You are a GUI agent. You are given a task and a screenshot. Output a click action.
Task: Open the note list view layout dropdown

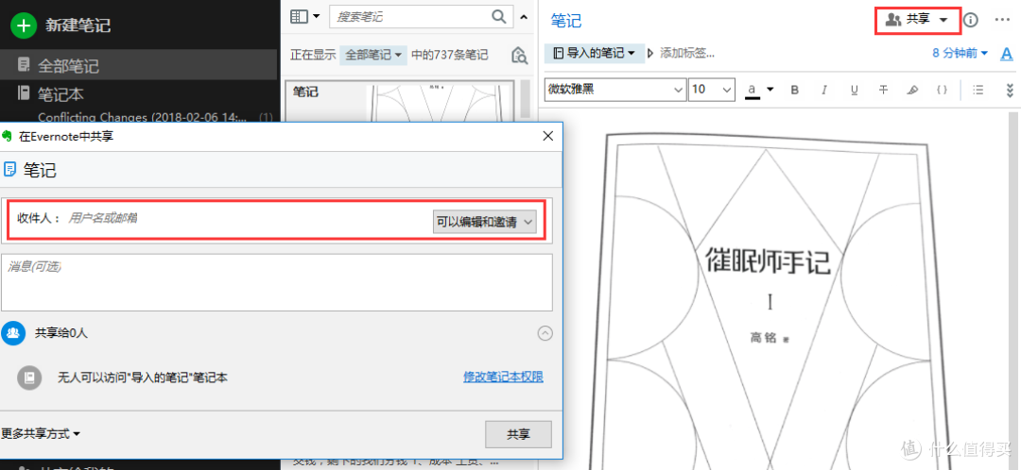click(x=304, y=17)
